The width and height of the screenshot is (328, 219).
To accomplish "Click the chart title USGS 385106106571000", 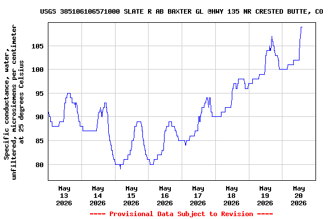I will (182, 11).
